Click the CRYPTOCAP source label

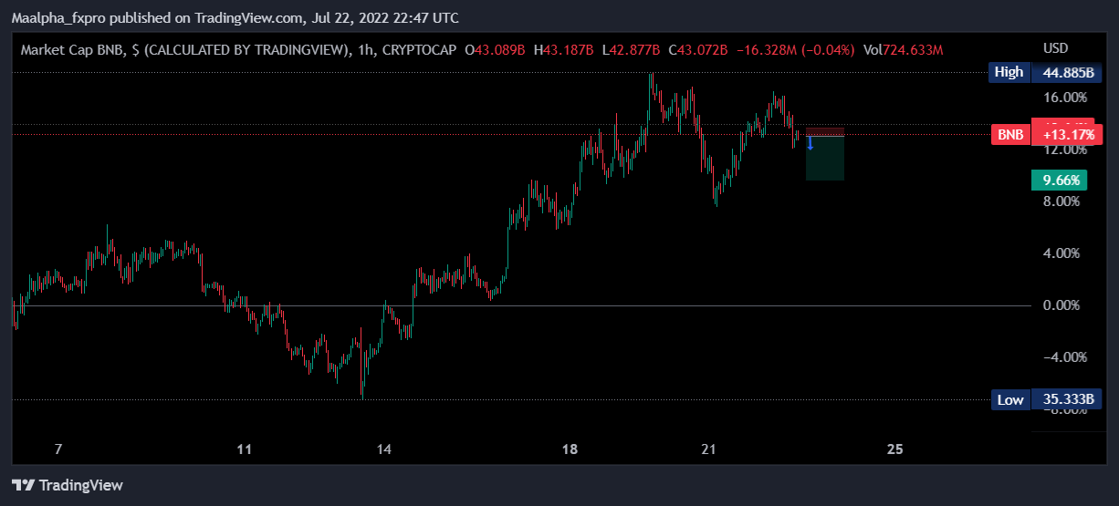tap(418, 48)
